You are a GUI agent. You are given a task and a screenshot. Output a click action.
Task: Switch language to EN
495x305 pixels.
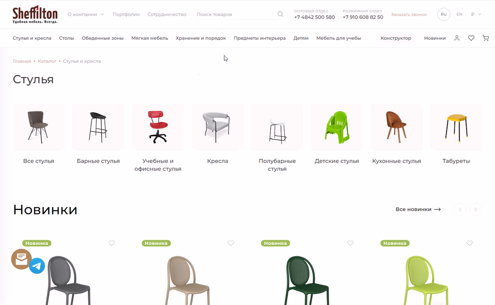point(459,14)
